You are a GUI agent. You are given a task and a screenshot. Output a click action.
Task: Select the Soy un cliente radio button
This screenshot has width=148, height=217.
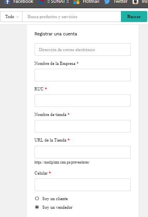pos(37,199)
